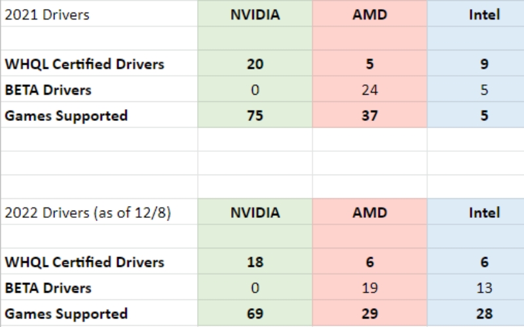Select the 2022 NVIDIA WHQL cell showing 18
The width and height of the screenshot is (524, 327).
pos(255,262)
